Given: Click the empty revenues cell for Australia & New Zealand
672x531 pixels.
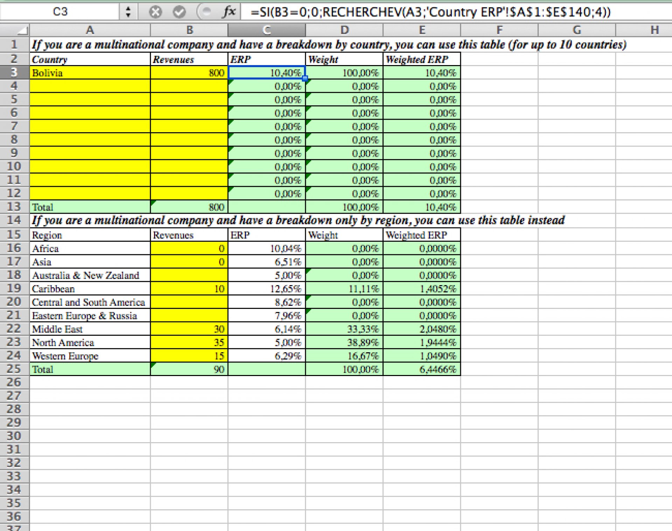Looking at the screenshot, I should tap(189, 275).
